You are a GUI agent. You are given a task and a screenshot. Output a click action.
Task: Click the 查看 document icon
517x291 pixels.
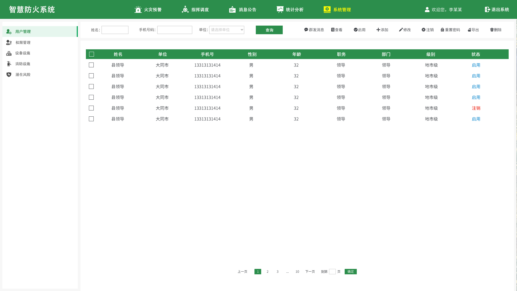point(333,30)
